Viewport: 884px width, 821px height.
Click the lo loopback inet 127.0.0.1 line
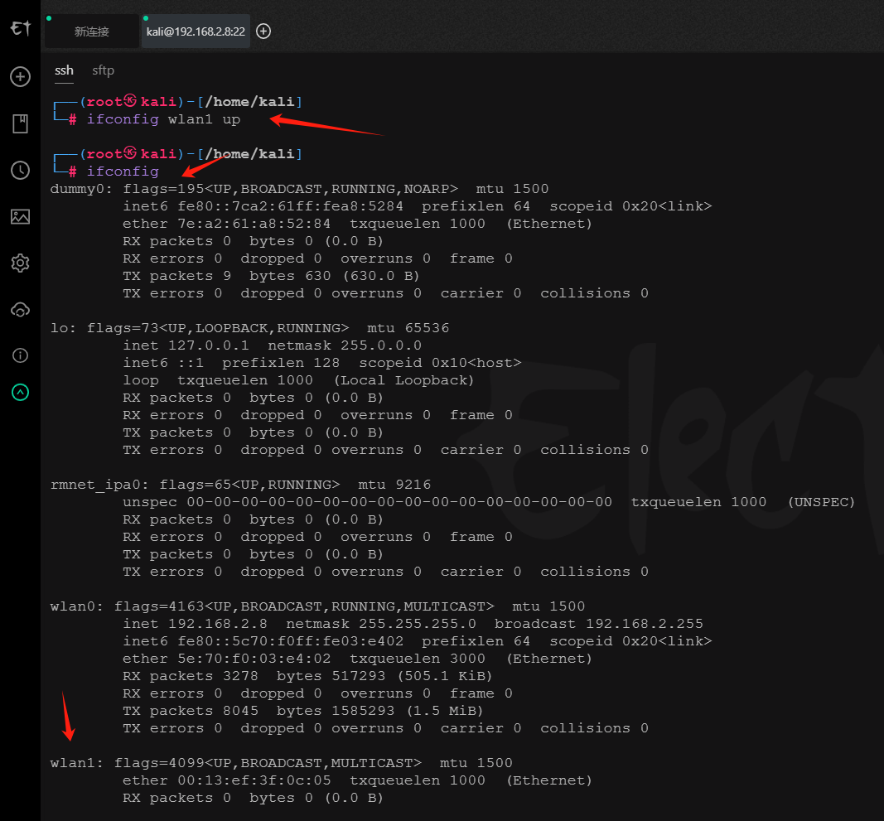tap(272, 345)
